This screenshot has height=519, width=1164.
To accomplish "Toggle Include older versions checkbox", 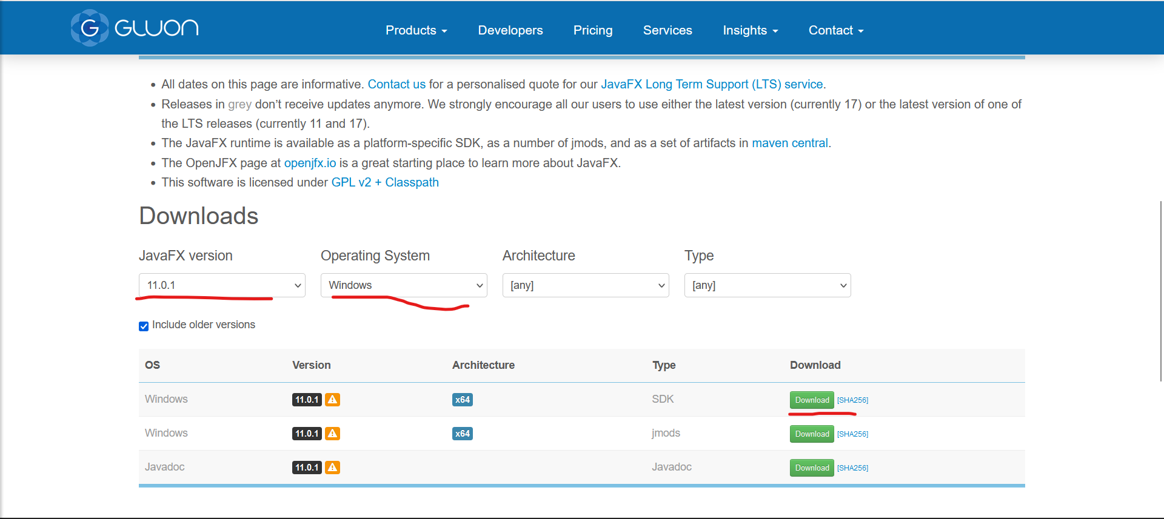I will 144,326.
